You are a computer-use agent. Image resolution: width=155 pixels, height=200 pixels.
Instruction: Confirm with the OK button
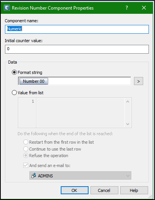click(74, 190)
